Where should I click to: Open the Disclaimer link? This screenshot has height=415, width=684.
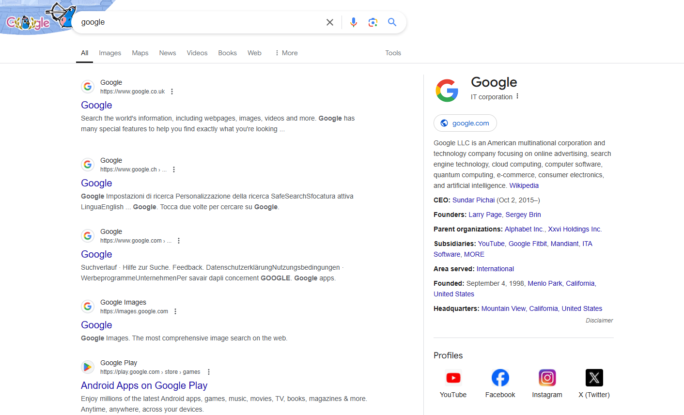coord(599,321)
